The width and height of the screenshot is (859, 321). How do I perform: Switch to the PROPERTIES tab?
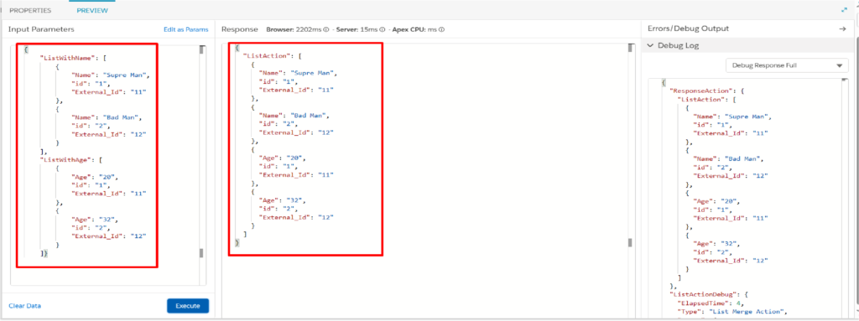click(31, 10)
